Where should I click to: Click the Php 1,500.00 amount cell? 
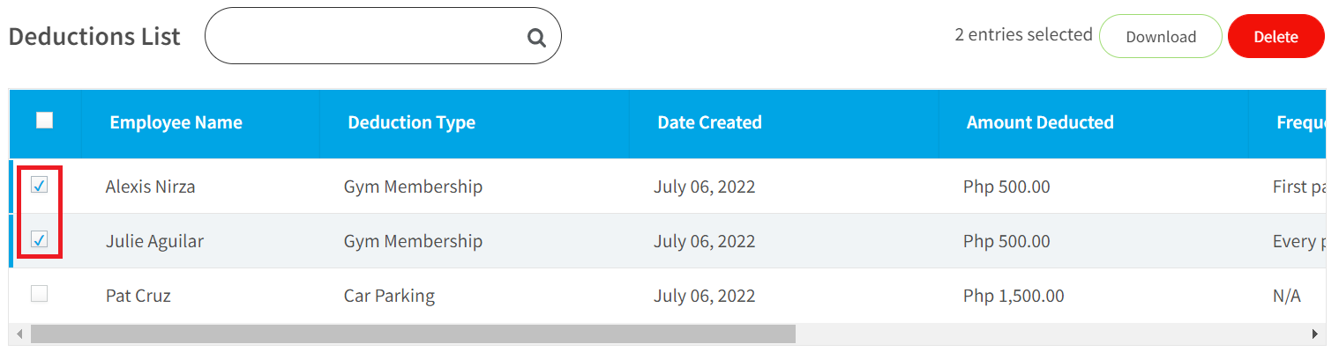point(1014,296)
